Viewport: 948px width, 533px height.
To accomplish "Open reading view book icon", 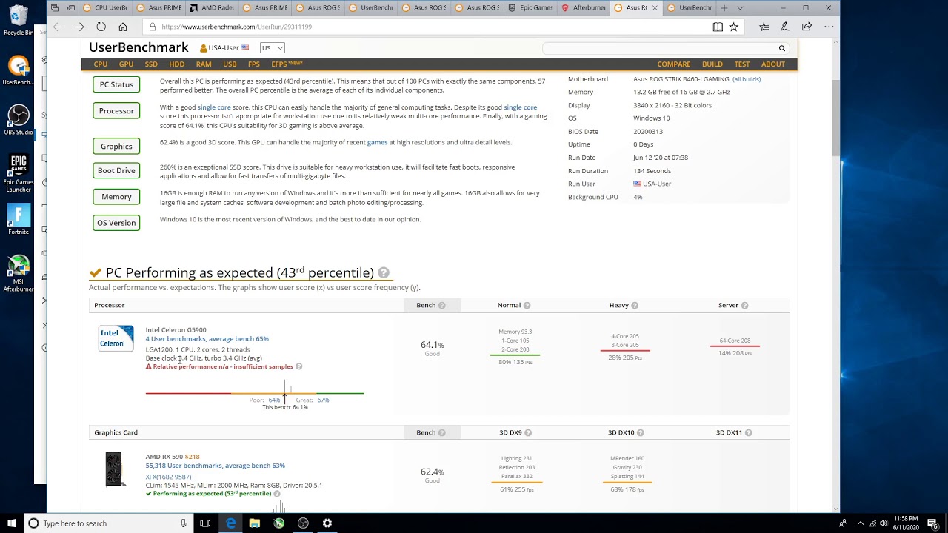I will click(x=718, y=27).
